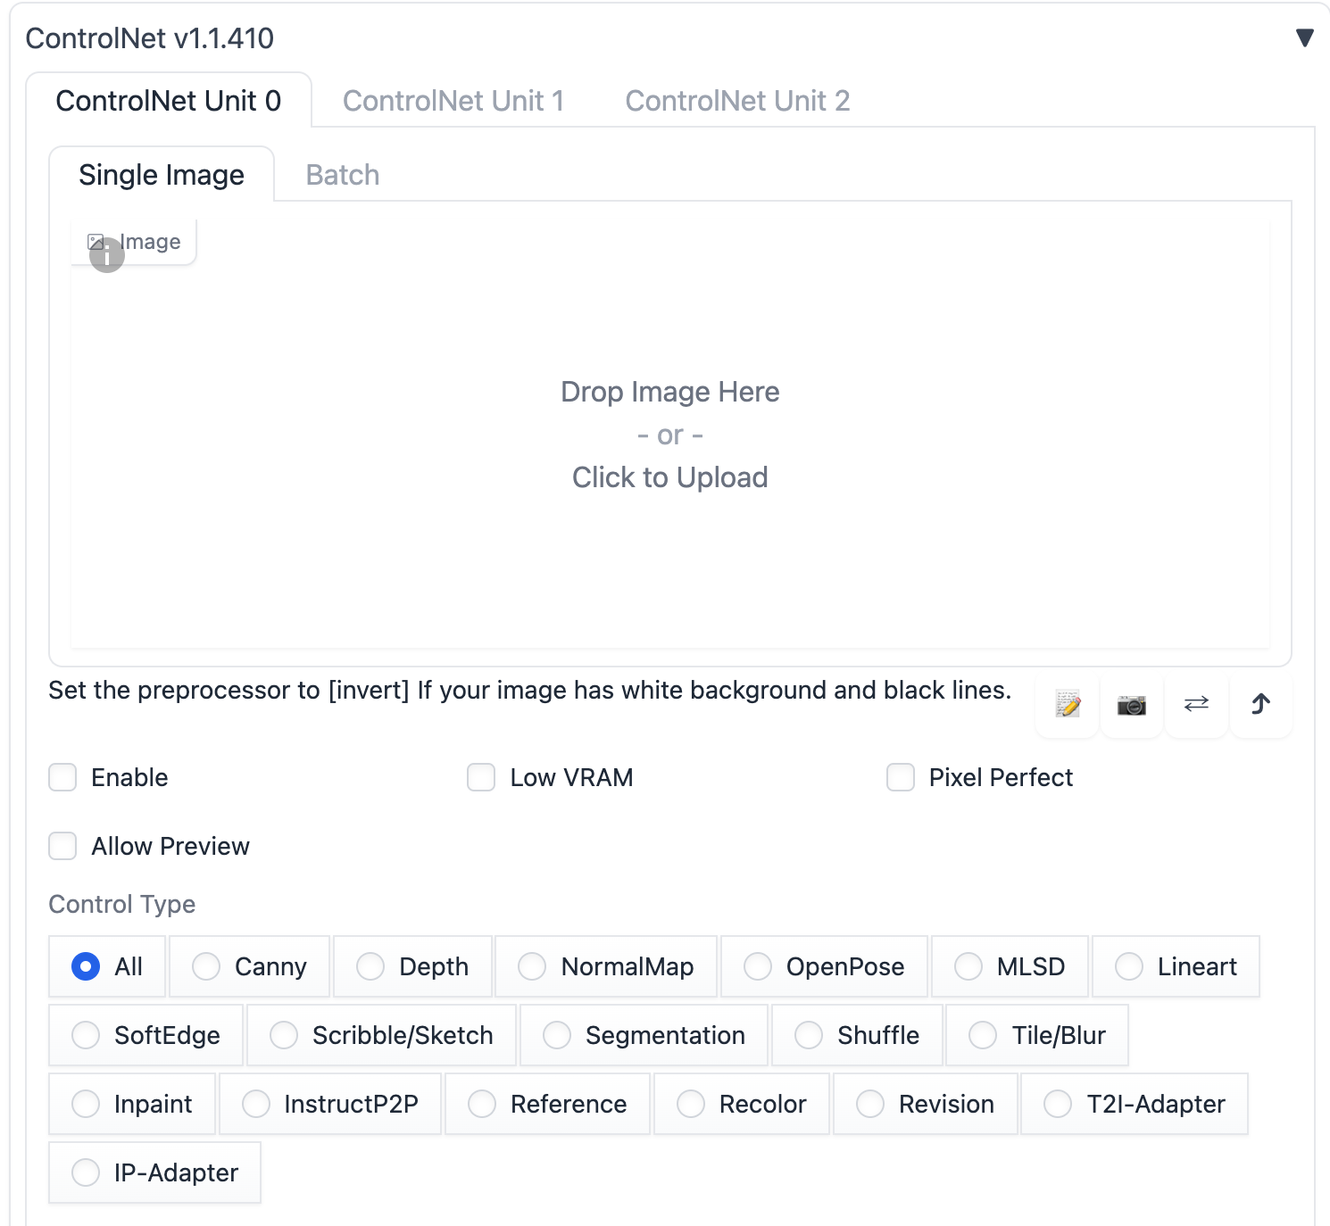The height and width of the screenshot is (1226, 1330).
Task: Open the ControlNet Unit 2 tab
Action: click(736, 101)
